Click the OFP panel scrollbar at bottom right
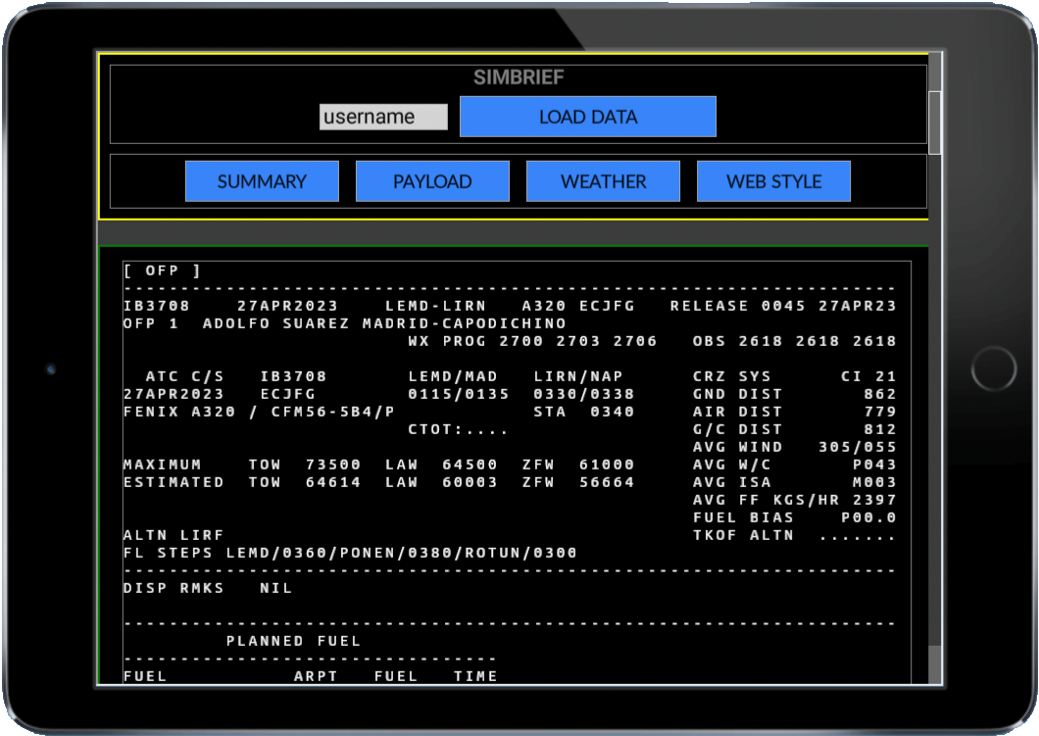Viewport: 1039px width, 736px height. (x=935, y=664)
